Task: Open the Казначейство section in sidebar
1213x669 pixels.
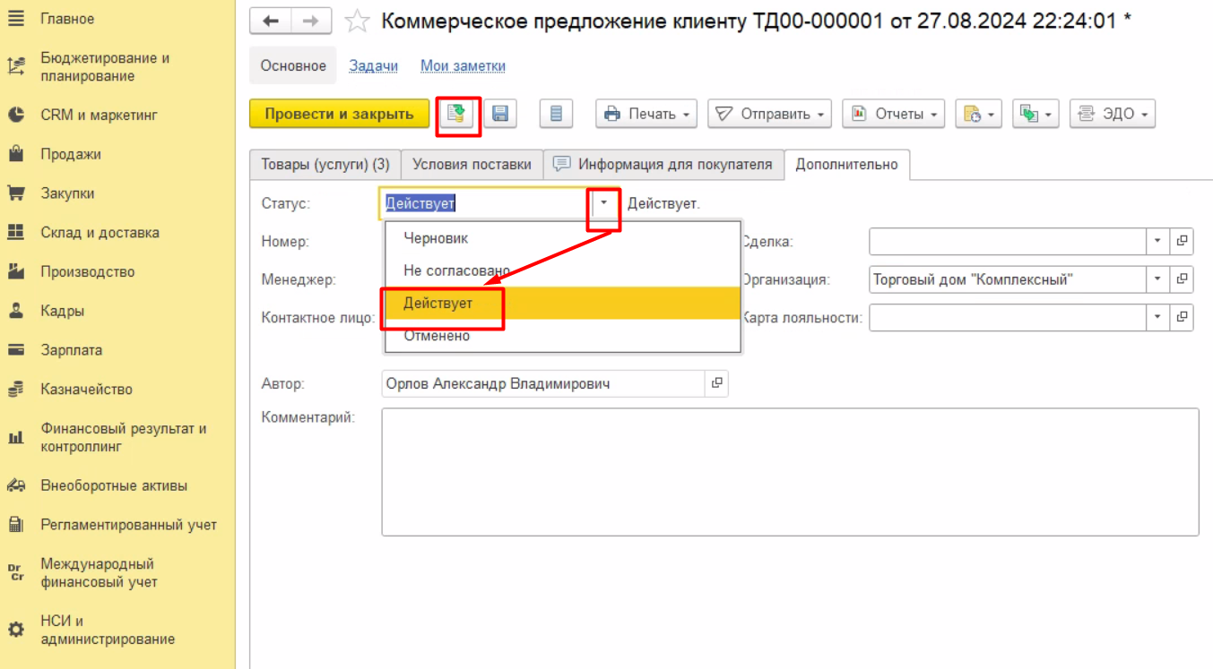Action: coord(86,389)
